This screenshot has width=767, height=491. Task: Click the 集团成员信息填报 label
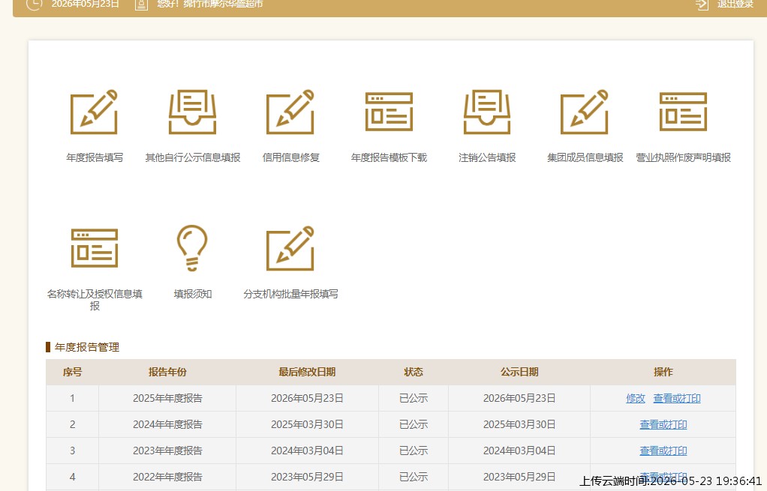pyautogui.click(x=585, y=157)
